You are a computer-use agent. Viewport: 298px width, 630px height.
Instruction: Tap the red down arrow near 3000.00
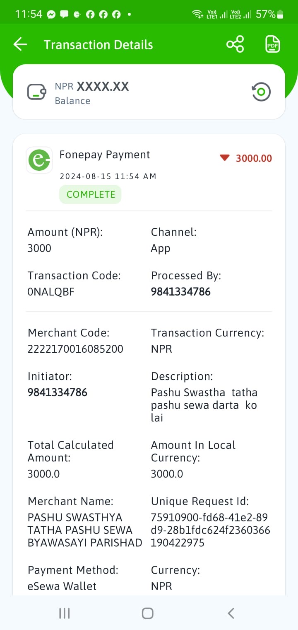(x=224, y=157)
